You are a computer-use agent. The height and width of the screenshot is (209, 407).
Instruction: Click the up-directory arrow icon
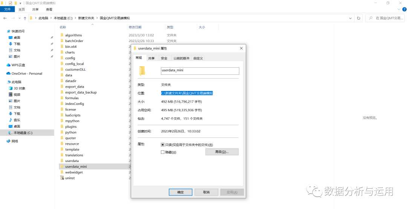point(25,18)
